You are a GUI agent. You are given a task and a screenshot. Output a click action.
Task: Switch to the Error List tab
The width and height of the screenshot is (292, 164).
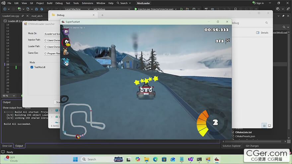[7, 146]
